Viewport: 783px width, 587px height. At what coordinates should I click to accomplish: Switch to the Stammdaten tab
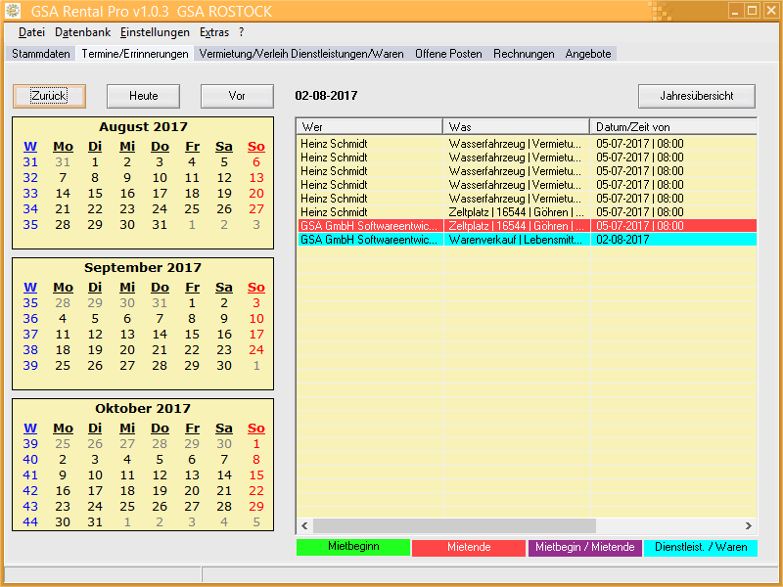tap(41, 54)
